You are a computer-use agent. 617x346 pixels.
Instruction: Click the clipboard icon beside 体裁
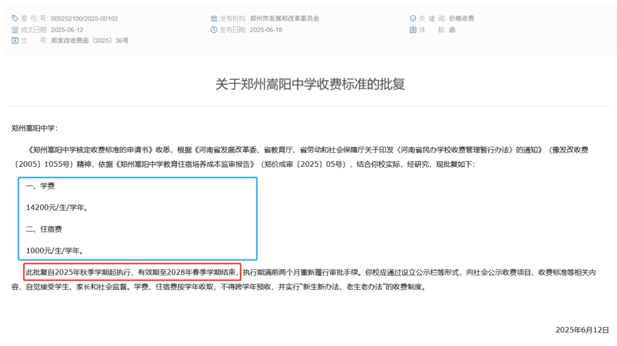click(x=413, y=30)
